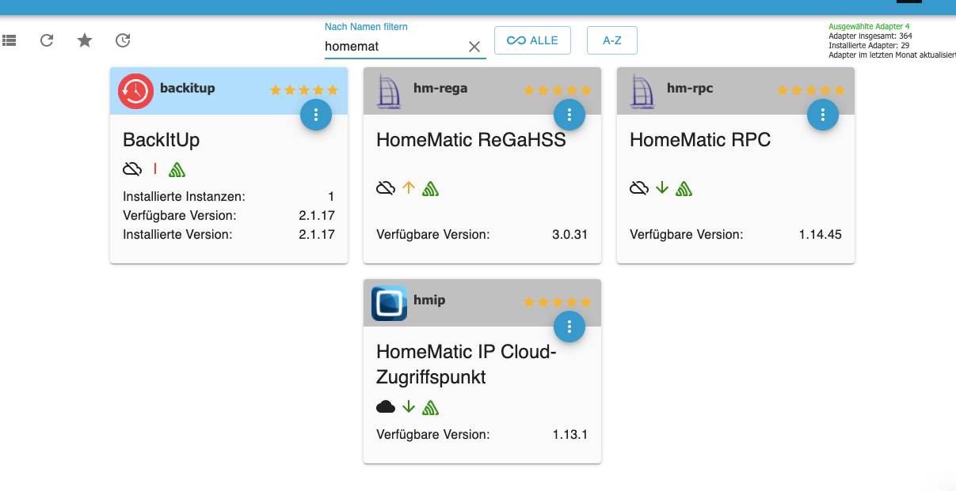Screen dimensions: 956x491
Task: Click version number 1.14.45
Action: pyautogui.click(x=821, y=235)
